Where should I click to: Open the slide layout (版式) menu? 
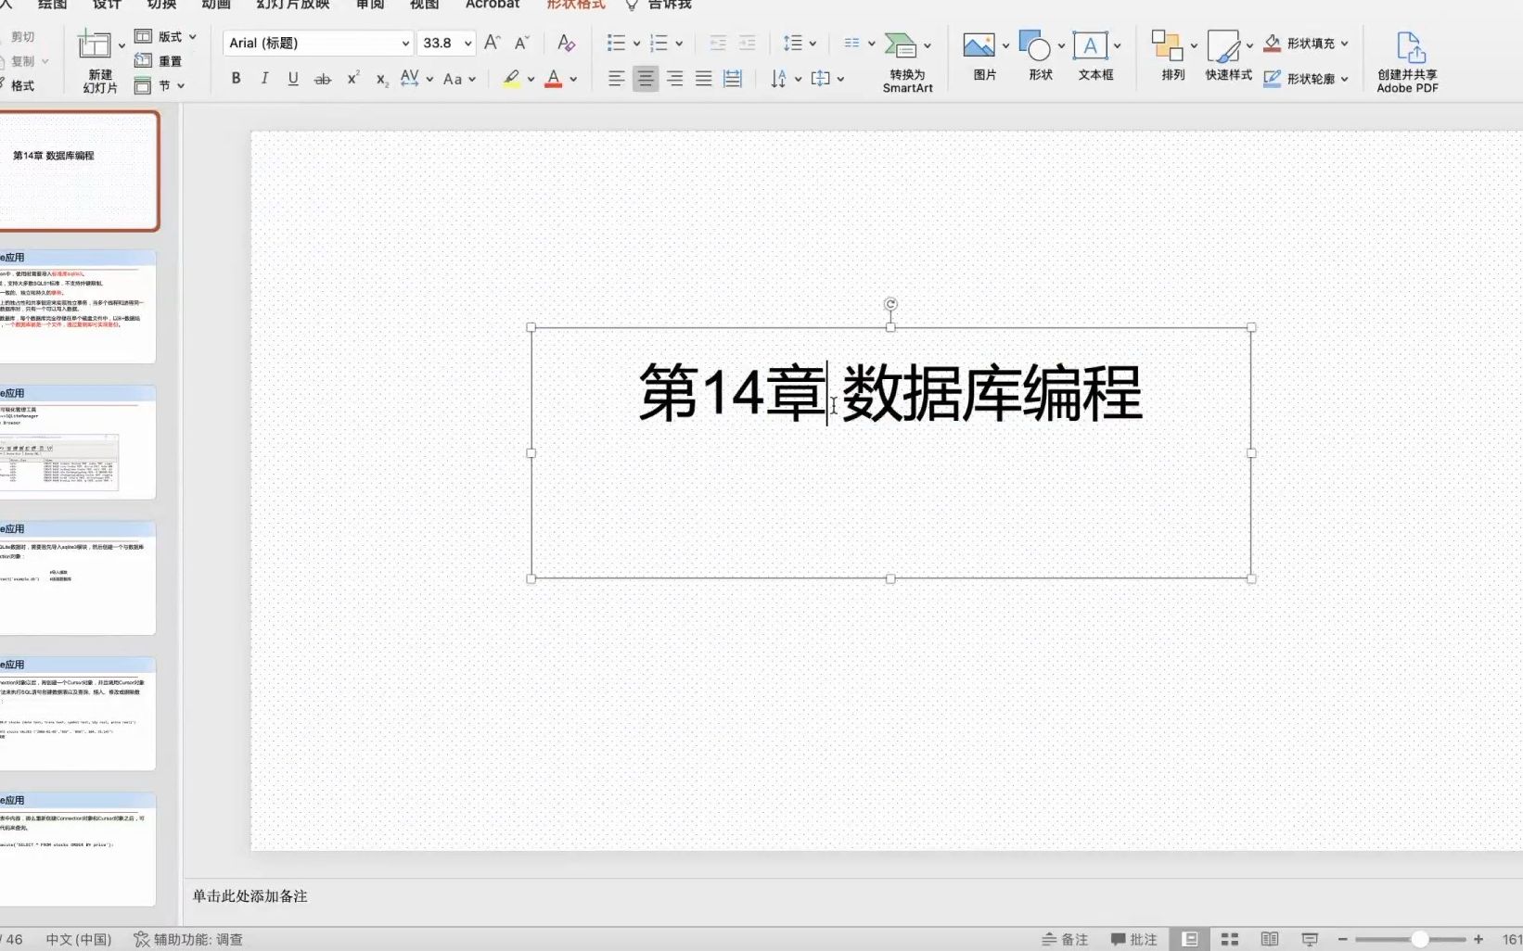pyautogui.click(x=166, y=37)
